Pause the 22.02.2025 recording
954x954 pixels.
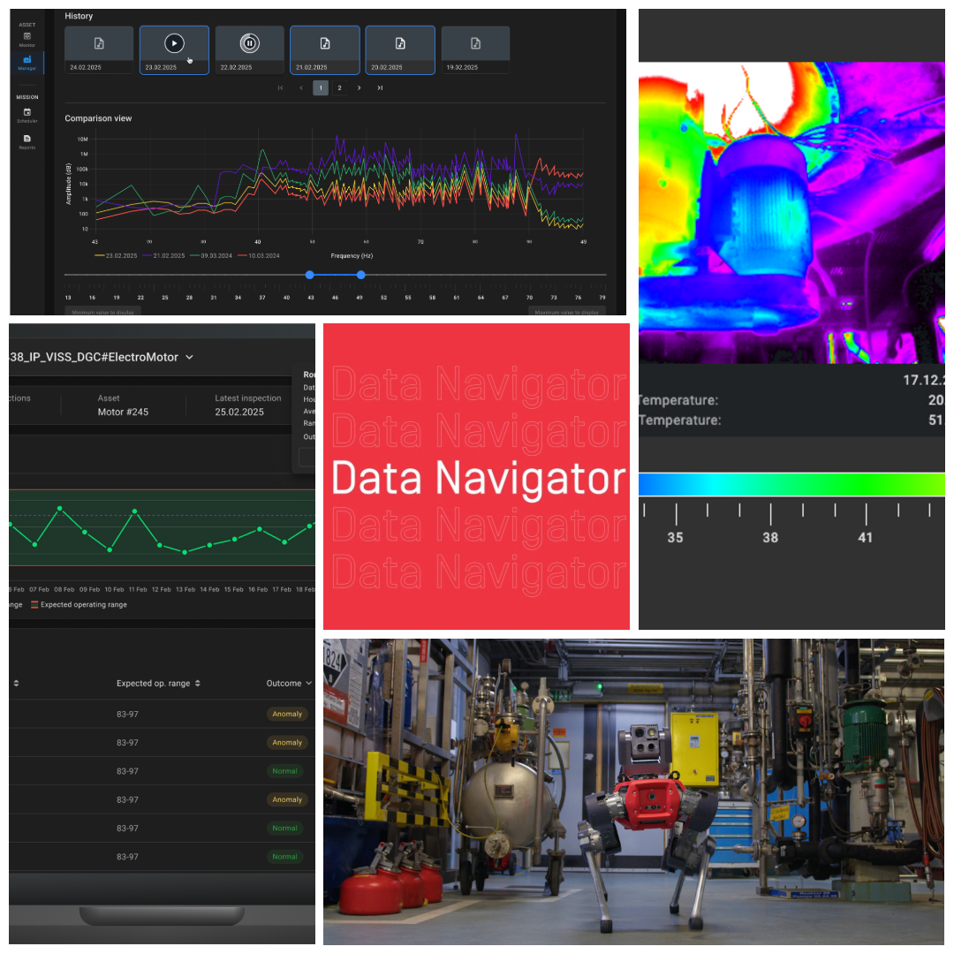[249, 42]
